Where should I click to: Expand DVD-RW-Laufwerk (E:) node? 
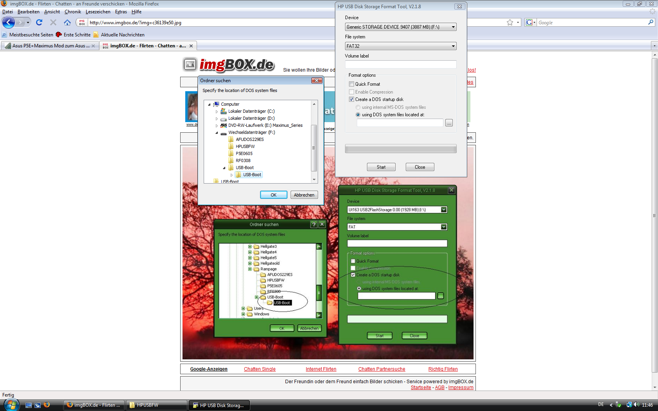217,126
